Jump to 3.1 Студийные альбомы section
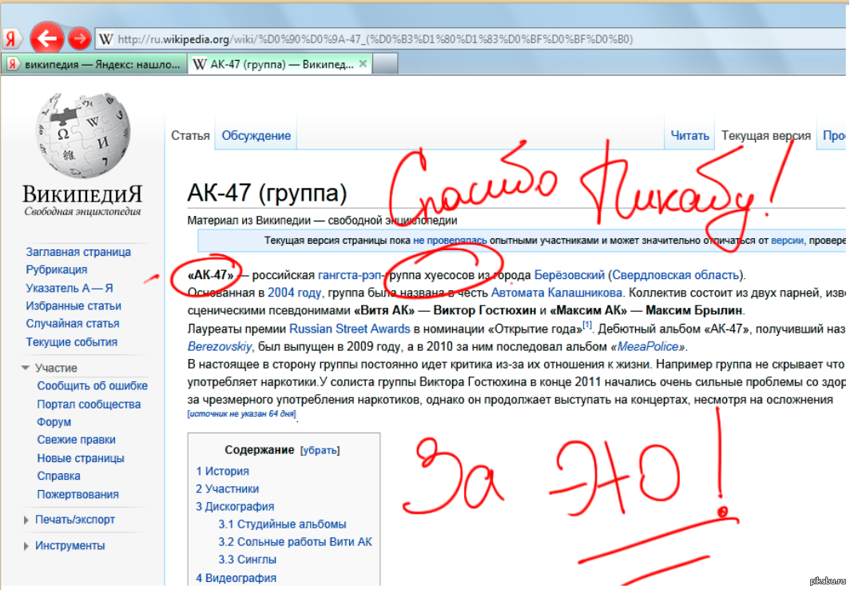Screen dimensions: 850x590 tap(282, 524)
